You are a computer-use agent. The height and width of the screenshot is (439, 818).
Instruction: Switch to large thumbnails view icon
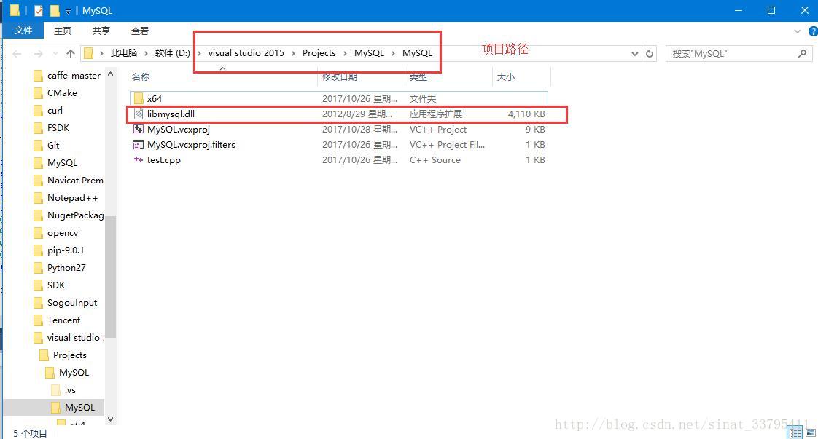(x=810, y=432)
